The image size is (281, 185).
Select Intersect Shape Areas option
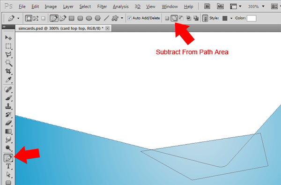(189, 18)
